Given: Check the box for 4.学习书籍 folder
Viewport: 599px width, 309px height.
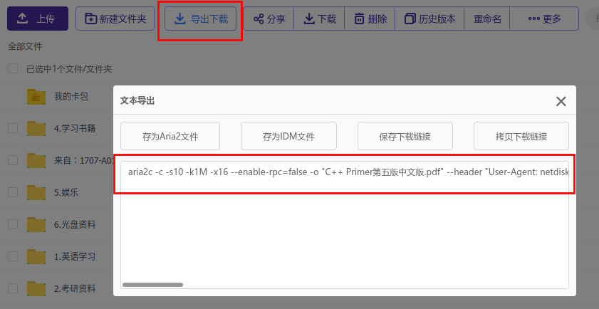Looking at the screenshot, I should [13, 128].
